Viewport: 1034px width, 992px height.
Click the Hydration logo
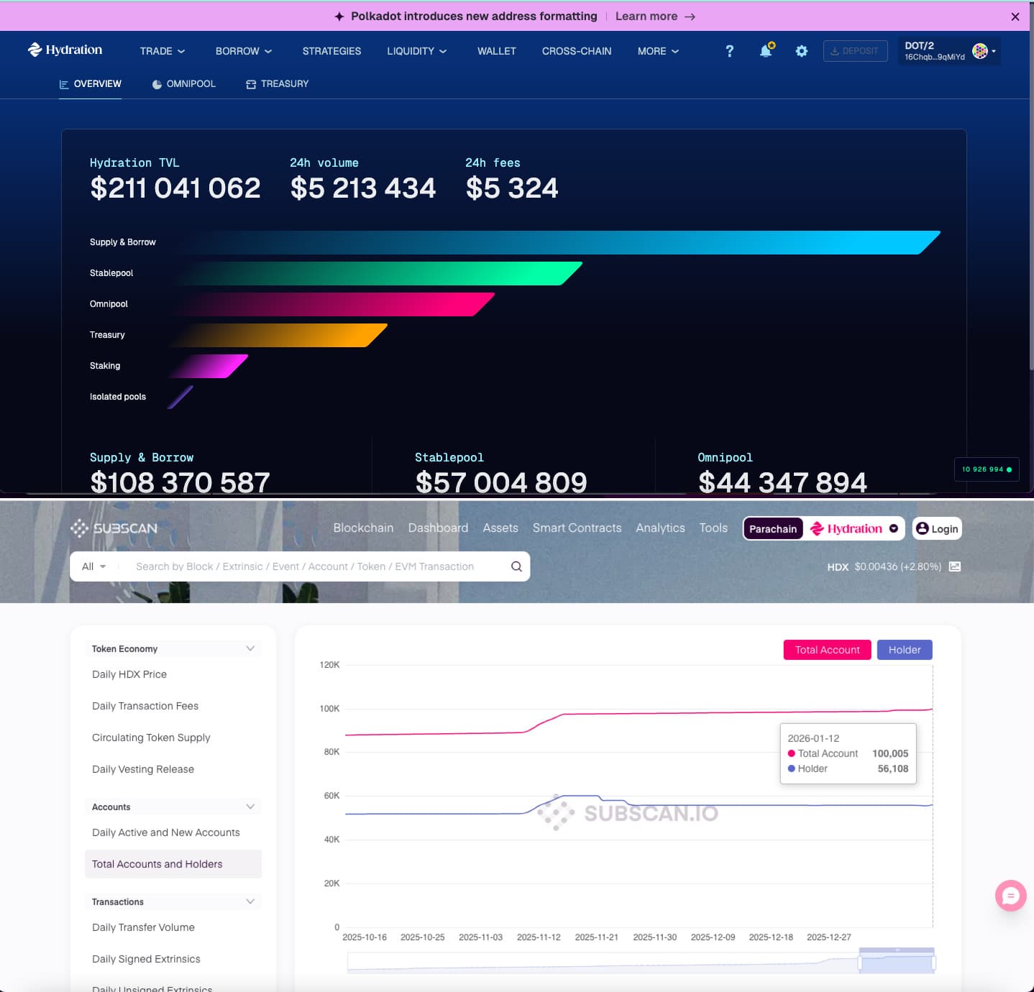coord(65,50)
